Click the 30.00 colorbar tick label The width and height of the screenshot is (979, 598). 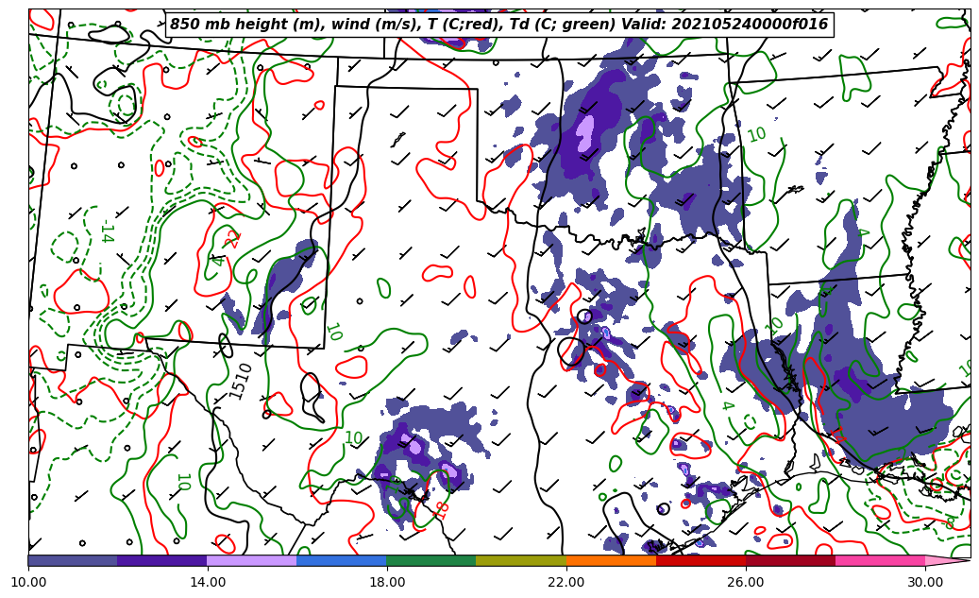coord(925,582)
